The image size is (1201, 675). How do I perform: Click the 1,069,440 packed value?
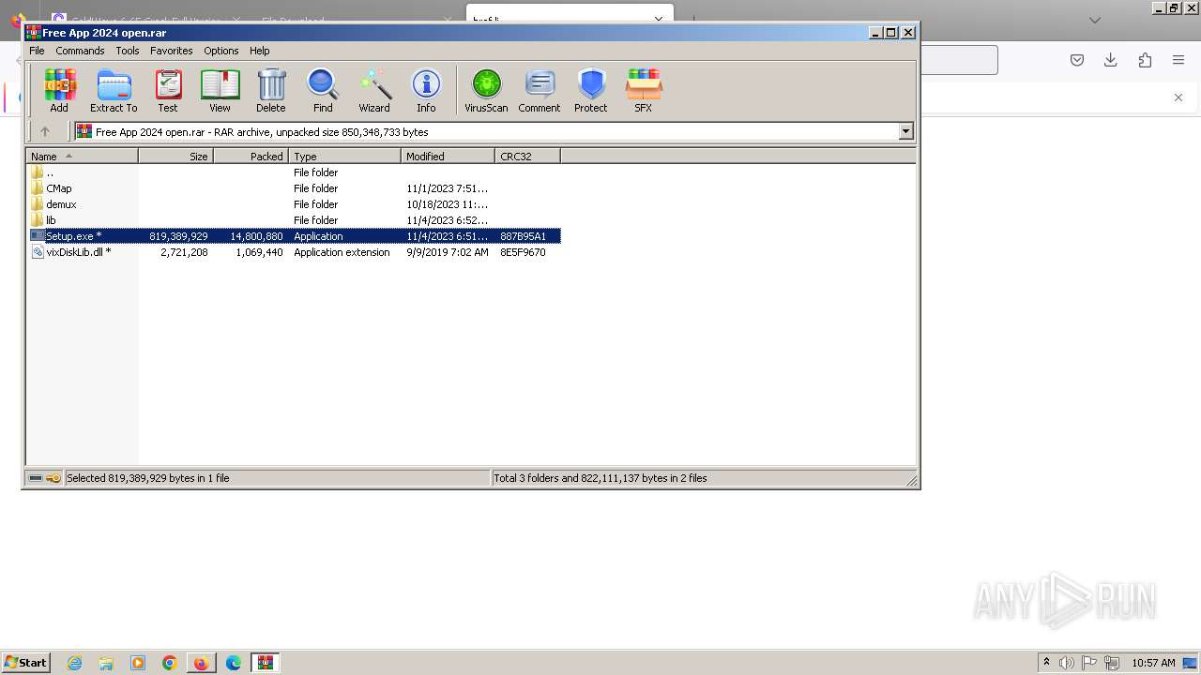[x=259, y=252]
